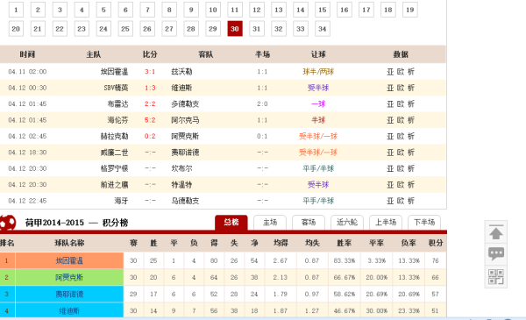Open 费耶诺德 in standings table
The height and width of the screenshot is (320, 526).
[69, 295]
